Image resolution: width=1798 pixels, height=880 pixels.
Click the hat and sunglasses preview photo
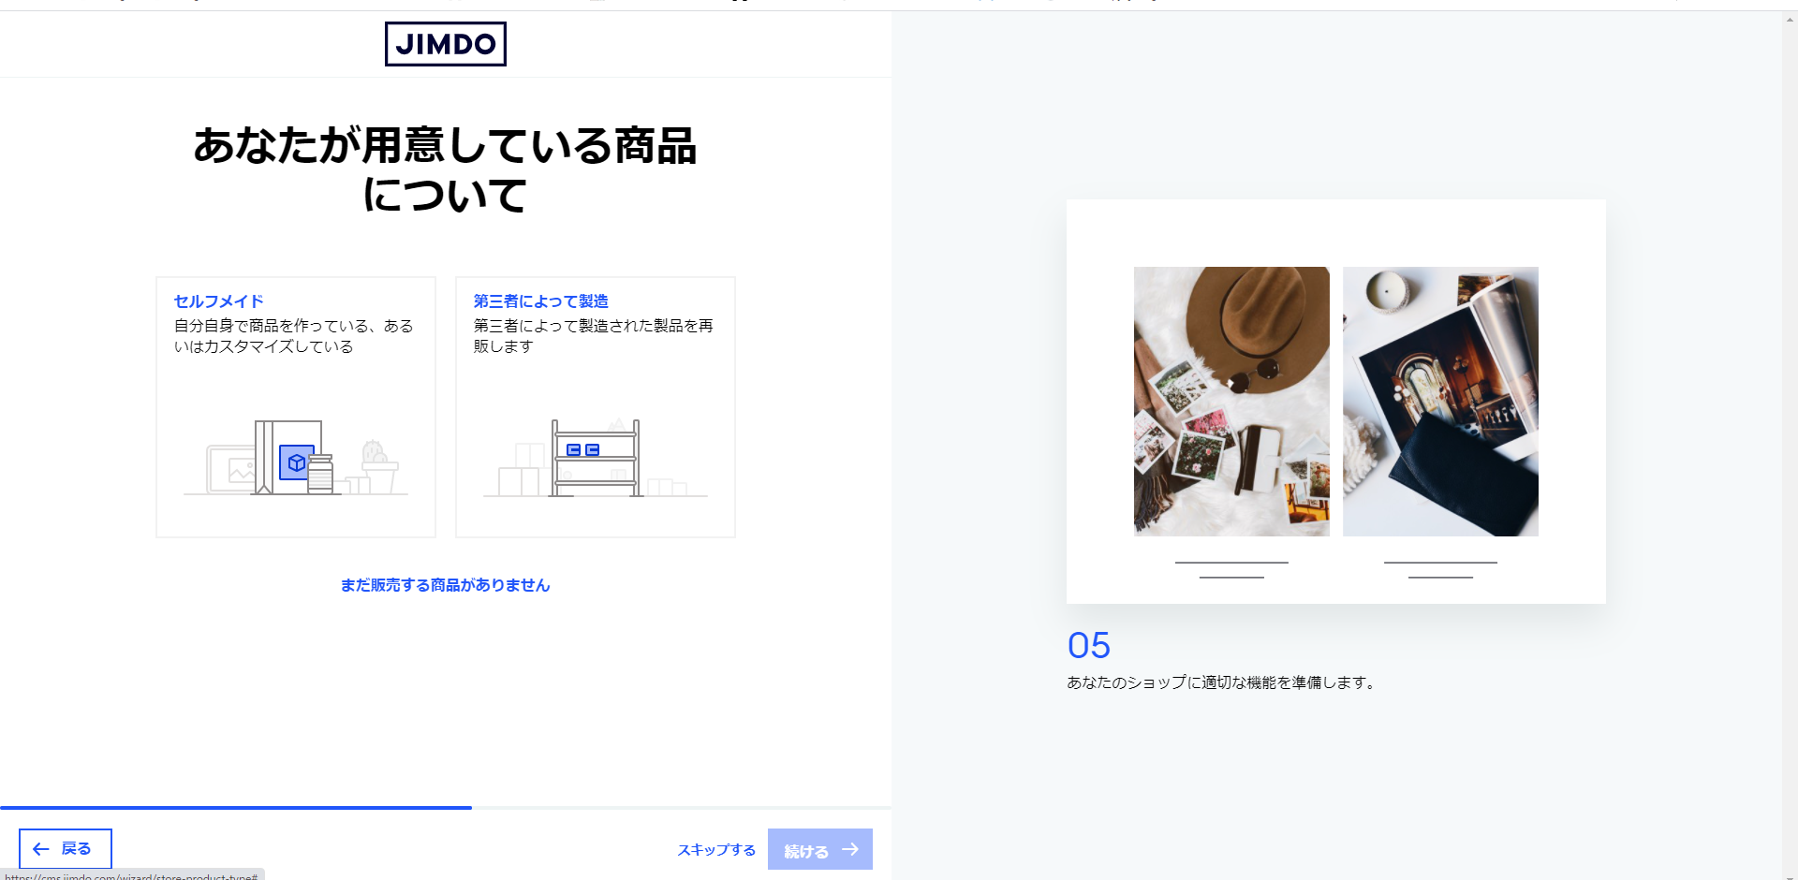1231,401
